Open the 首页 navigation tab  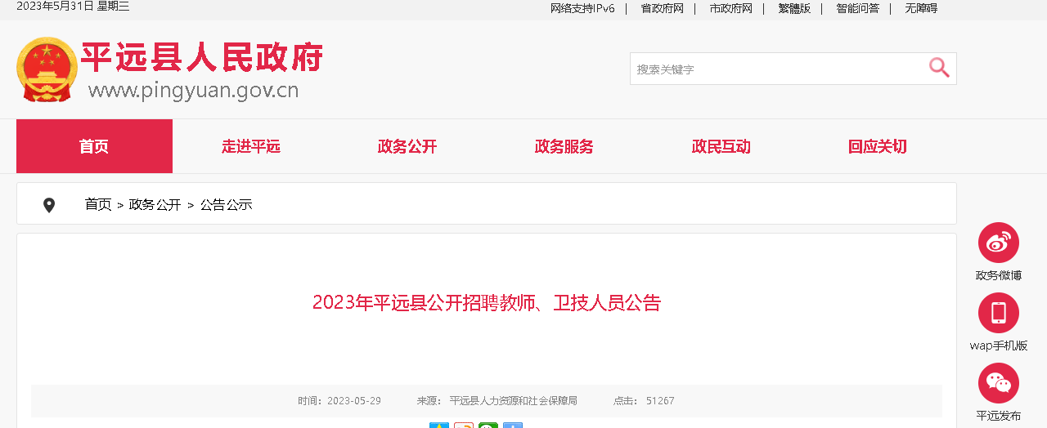coord(94,146)
